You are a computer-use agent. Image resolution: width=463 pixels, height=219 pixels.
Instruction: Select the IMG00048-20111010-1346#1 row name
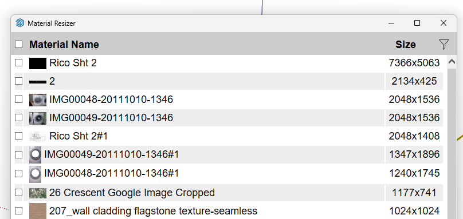(112, 173)
